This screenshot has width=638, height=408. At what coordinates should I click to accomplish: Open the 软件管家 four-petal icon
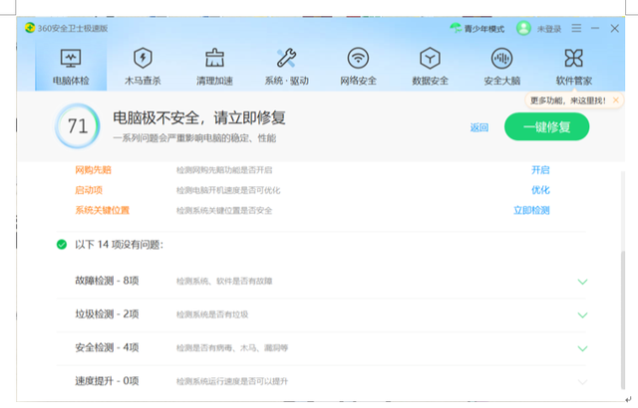tap(574, 58)
